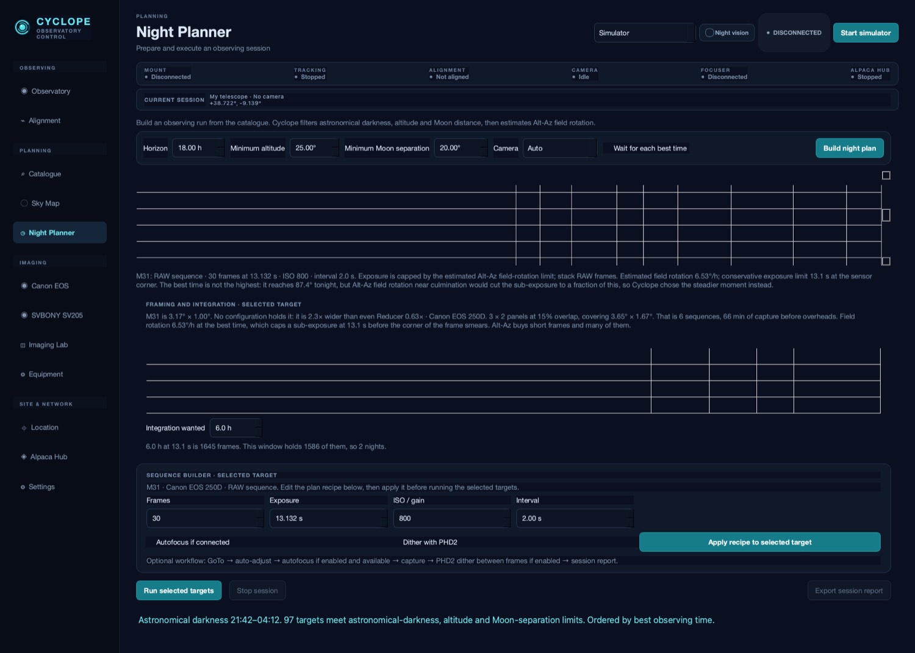
Task: Open the Settings page
Action: click(x=60, y=487)
